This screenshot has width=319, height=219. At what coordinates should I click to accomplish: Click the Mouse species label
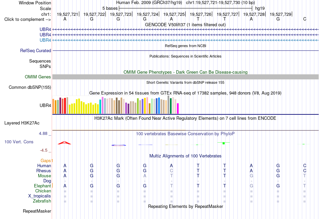tap(45, 176)
